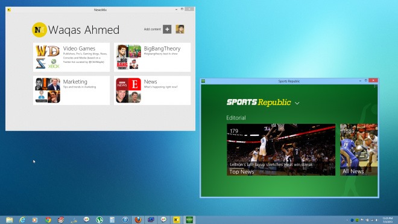Open the News collection tile

coord(152,90)
